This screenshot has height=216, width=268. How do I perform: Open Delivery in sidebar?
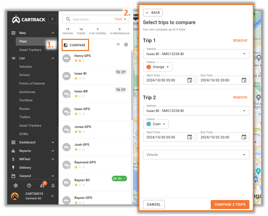[25, 167]
